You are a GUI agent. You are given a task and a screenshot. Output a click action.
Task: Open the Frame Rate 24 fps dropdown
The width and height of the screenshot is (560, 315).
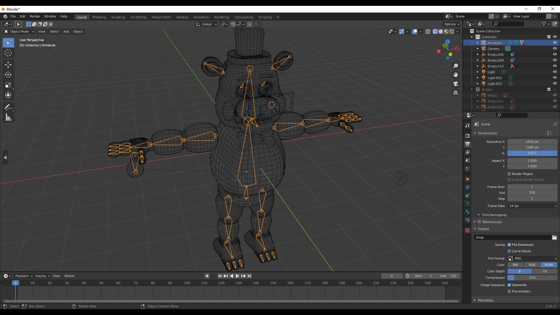(533, 206)
